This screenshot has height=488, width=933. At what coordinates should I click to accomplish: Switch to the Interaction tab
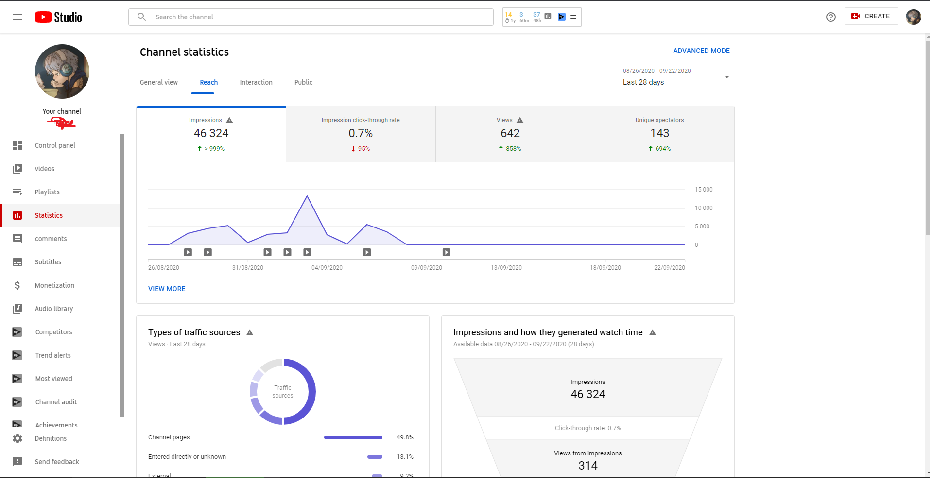[256, 82]
